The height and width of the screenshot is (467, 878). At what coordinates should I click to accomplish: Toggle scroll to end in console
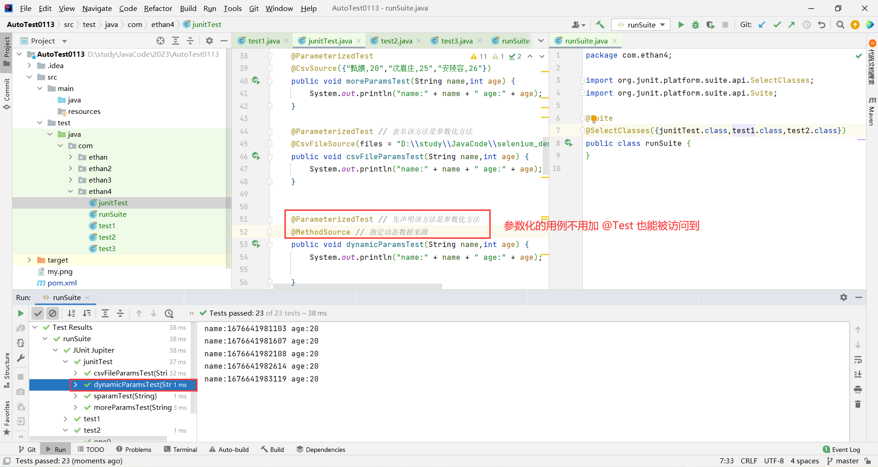point(858,375)
